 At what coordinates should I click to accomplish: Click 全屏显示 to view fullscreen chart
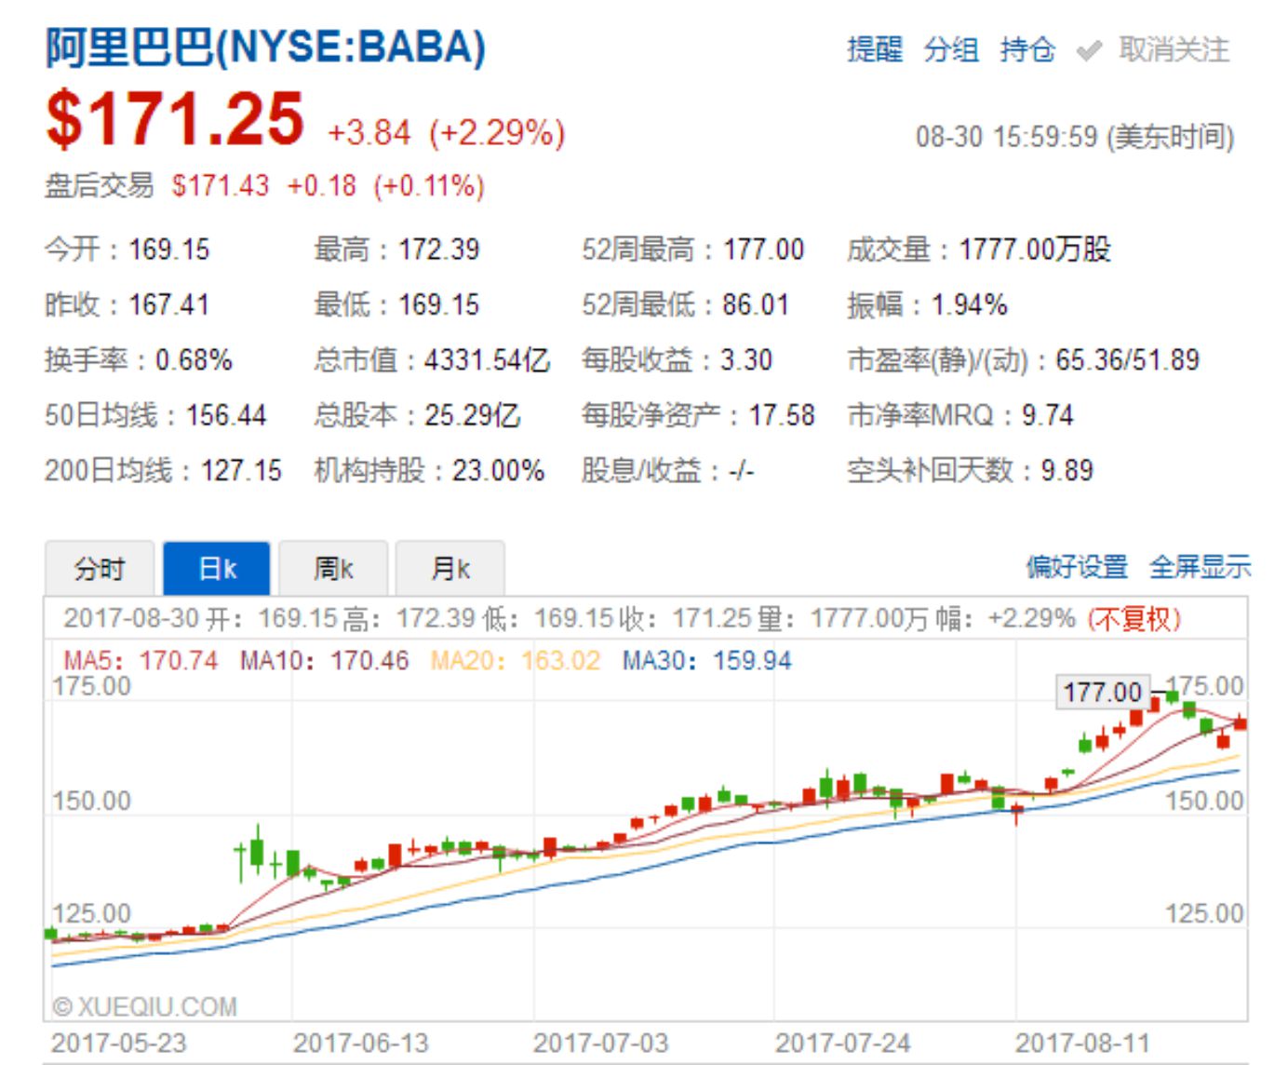[1201, 567]
